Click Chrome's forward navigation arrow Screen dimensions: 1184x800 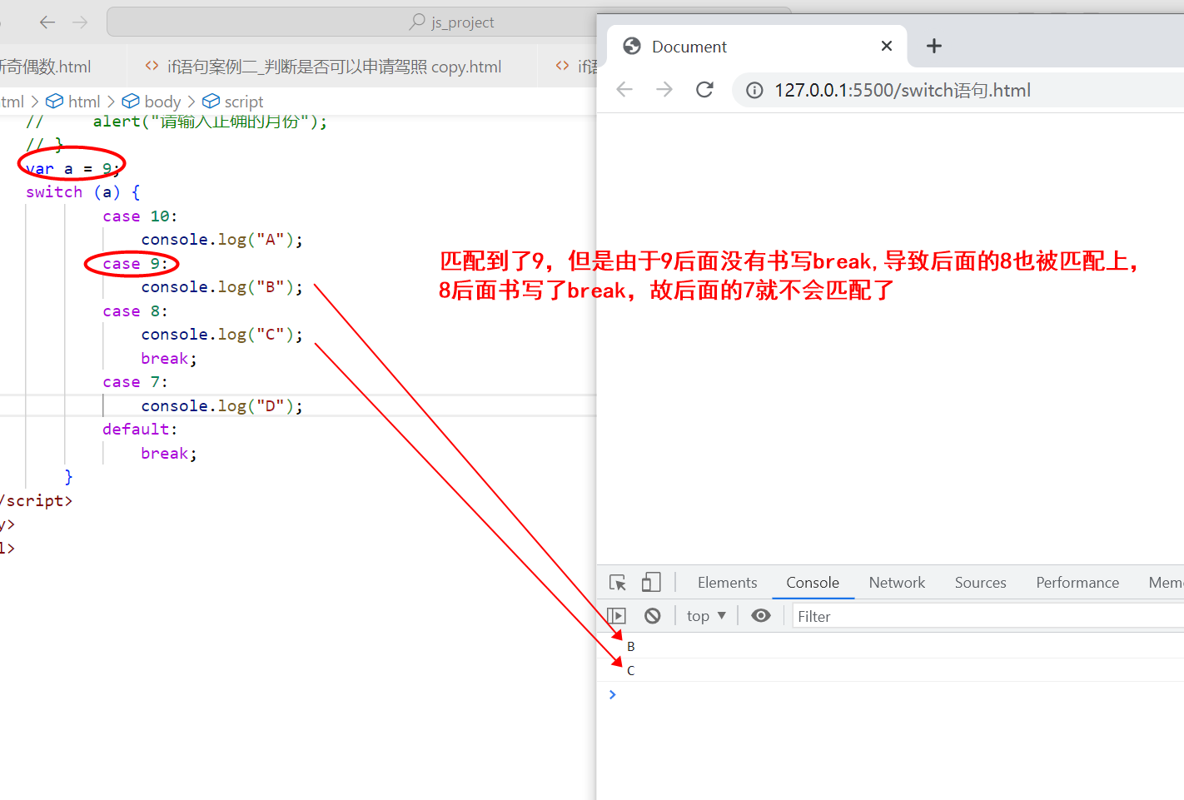(x=664, y=89)
